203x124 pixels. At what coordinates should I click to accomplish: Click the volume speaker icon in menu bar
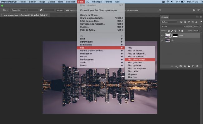[172, 2]
